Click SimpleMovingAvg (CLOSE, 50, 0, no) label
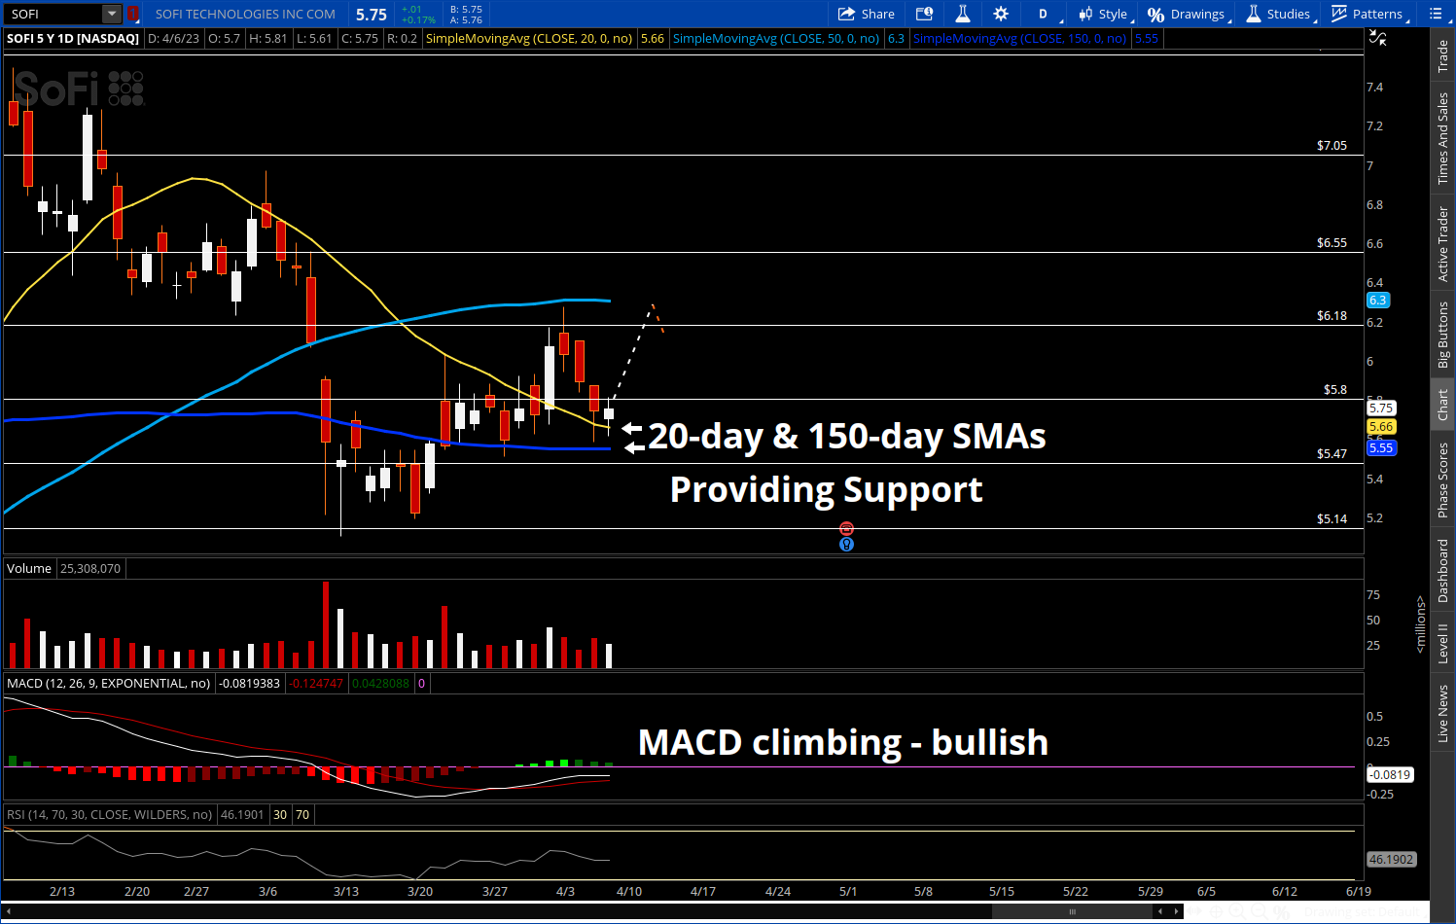 coord(776,38)
